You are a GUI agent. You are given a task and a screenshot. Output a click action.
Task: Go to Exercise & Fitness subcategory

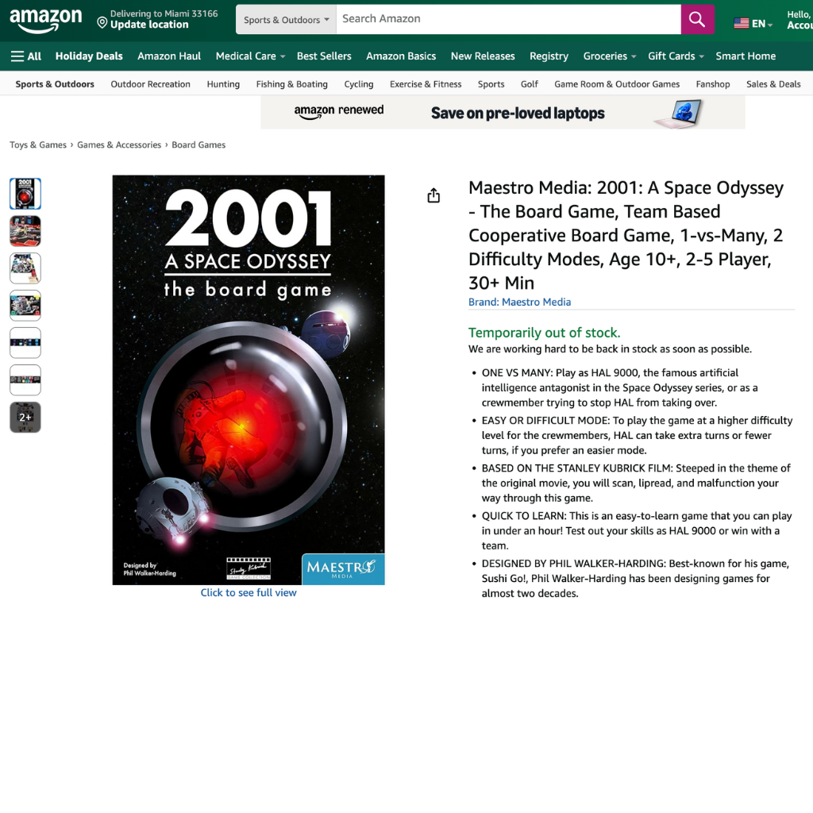pos(426,84)
